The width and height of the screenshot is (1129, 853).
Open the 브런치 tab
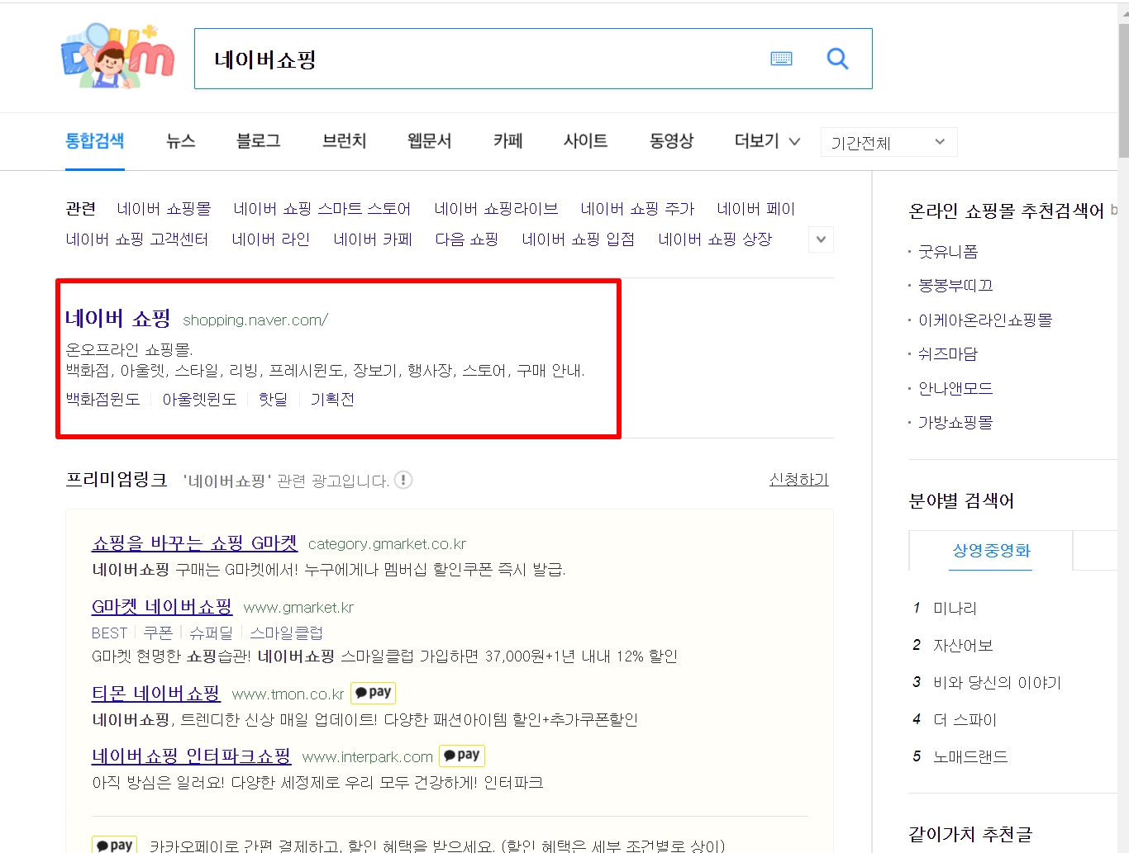pyautogui.click(x=344, y=141)
